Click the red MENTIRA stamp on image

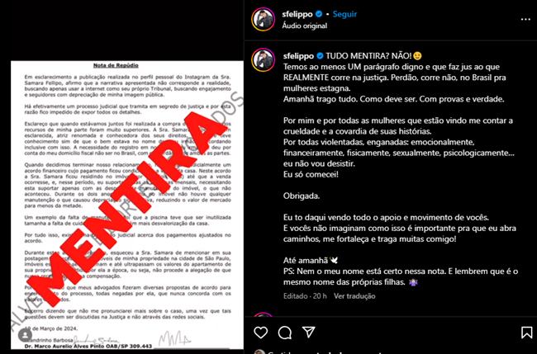(126, 209)
